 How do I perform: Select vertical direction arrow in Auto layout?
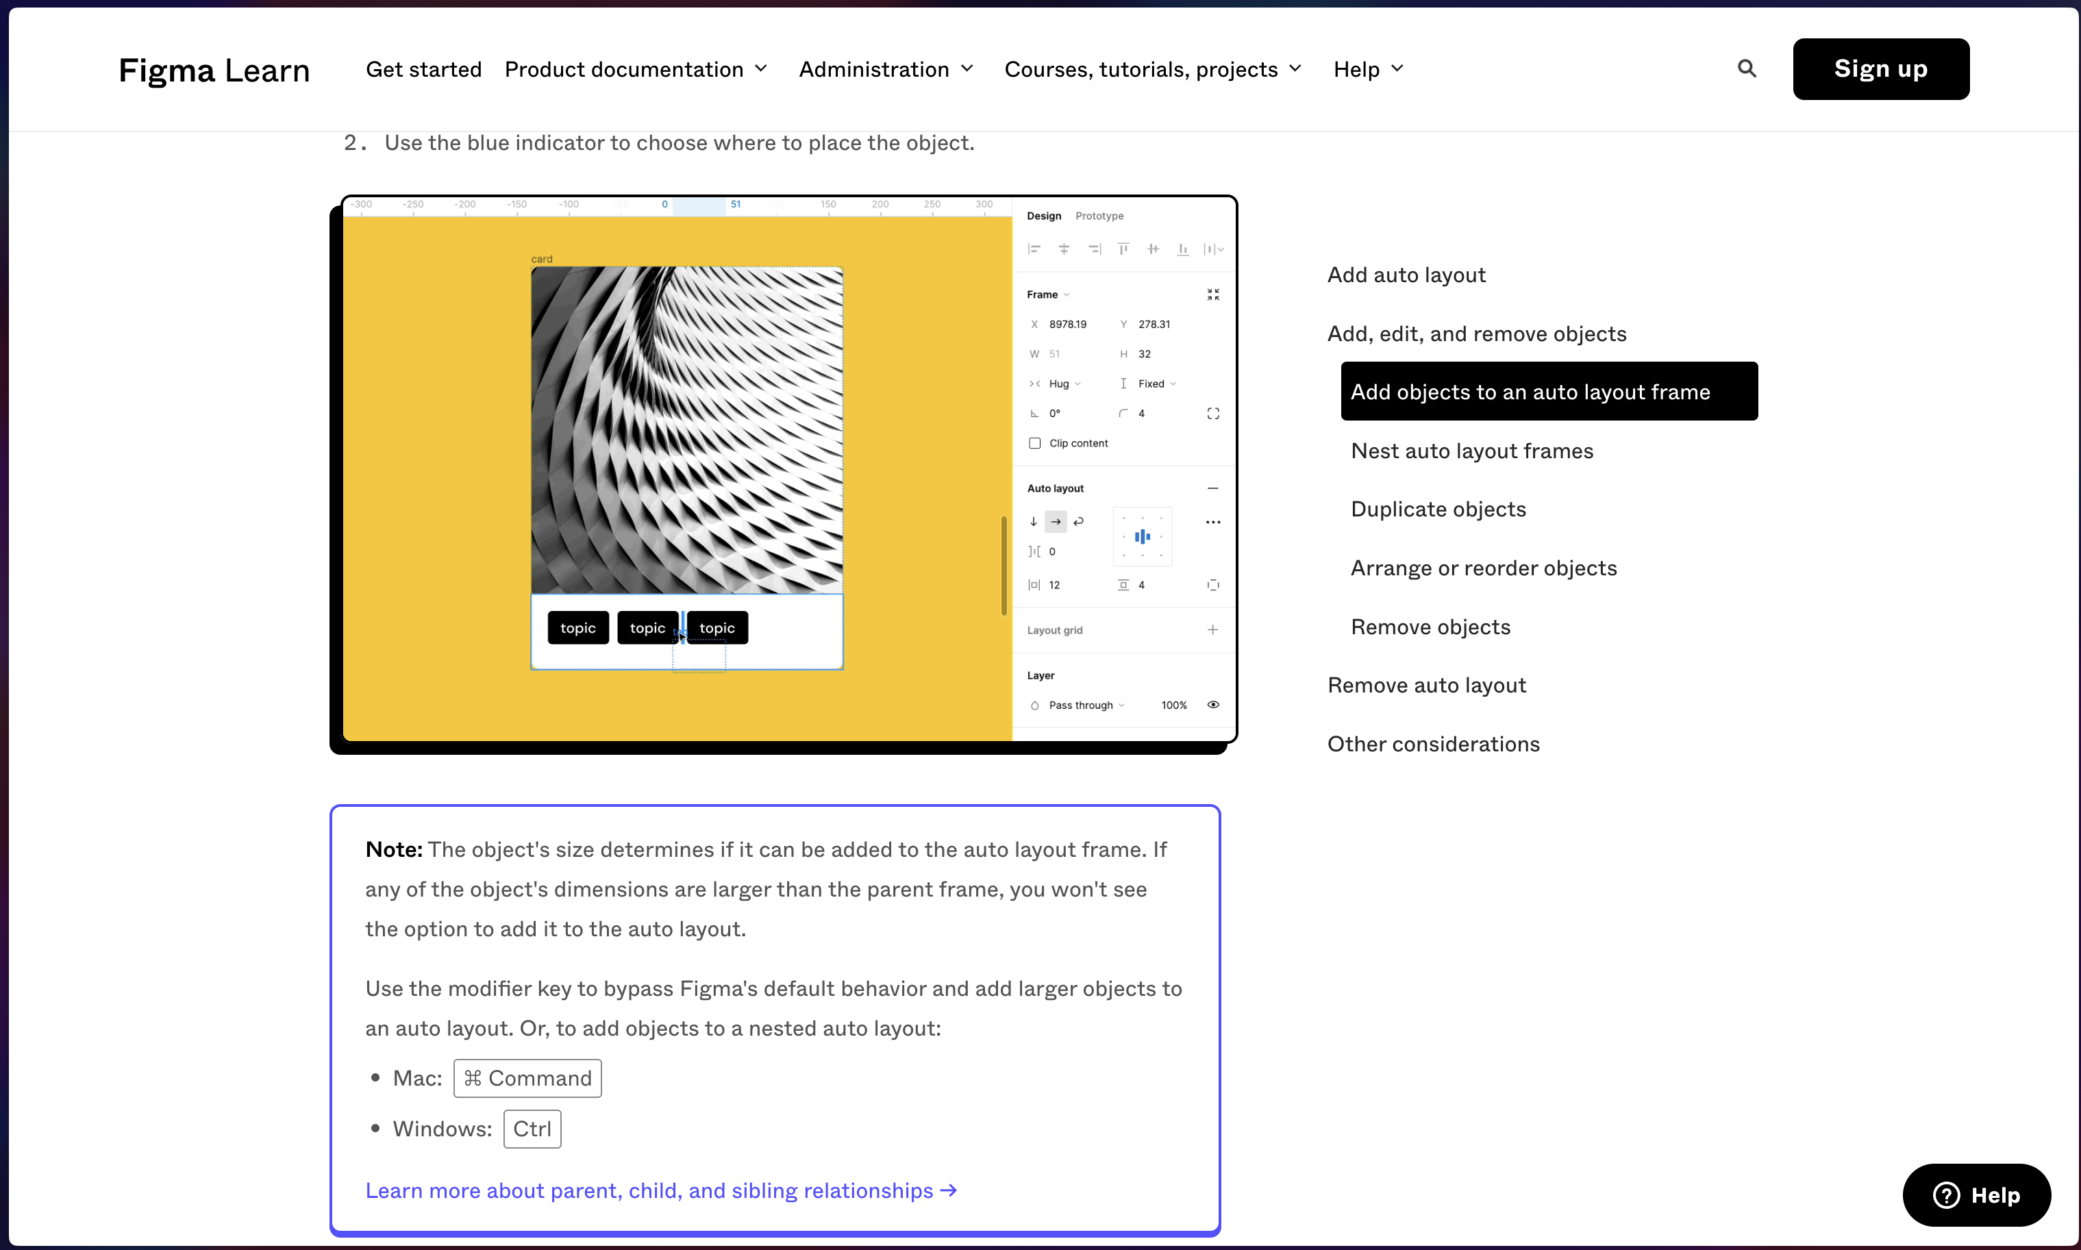point(1034,521)
